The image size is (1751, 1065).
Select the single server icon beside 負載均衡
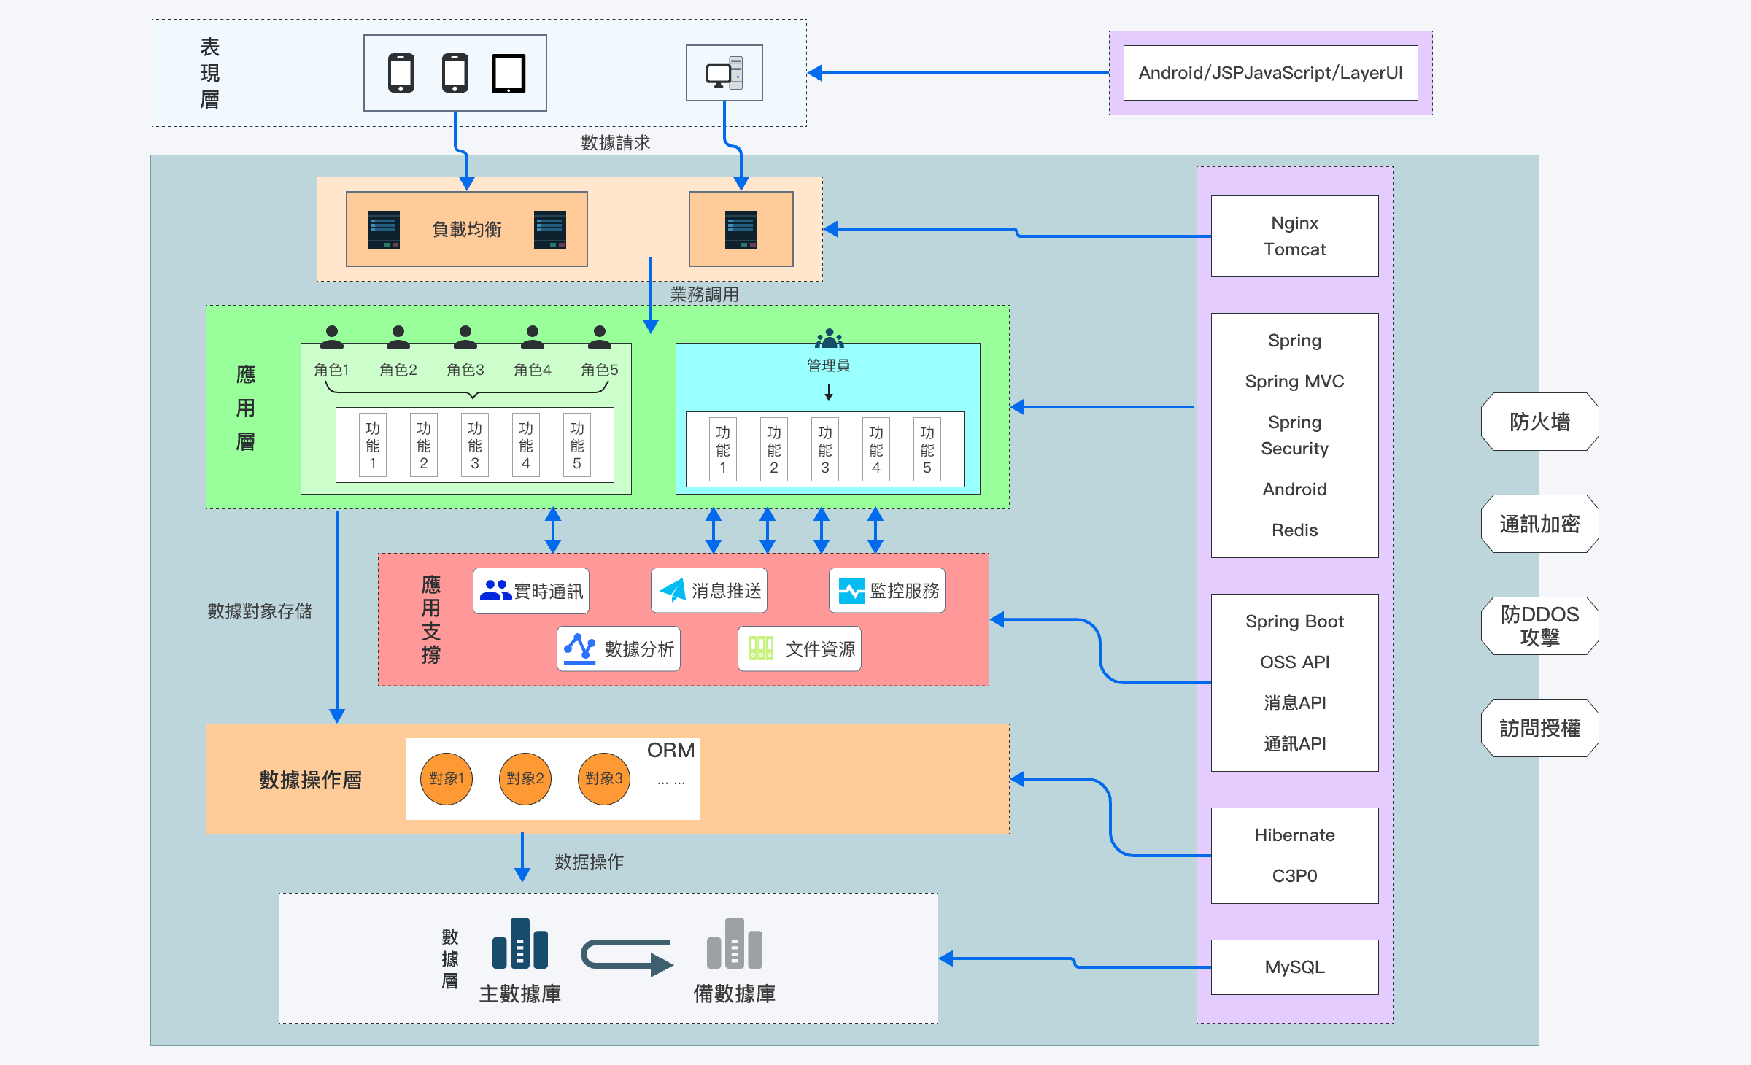tap(741, 230)
